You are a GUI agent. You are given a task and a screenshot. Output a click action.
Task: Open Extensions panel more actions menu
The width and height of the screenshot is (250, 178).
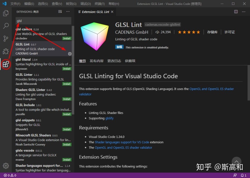click(68, 12)
